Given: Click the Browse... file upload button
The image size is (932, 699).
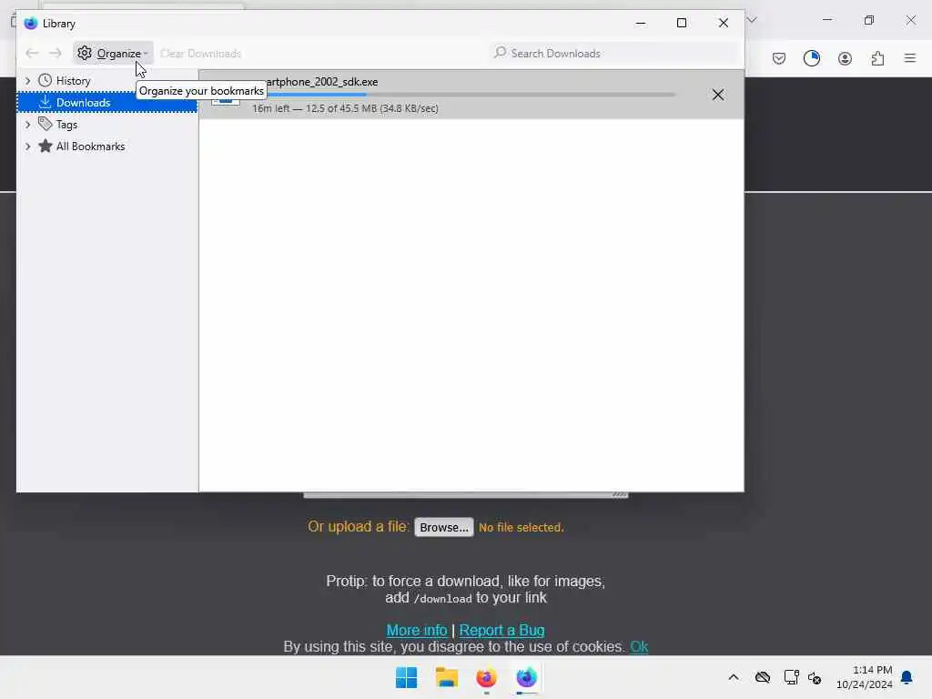Looking at the screenshot, I should [x=444, y=527].
